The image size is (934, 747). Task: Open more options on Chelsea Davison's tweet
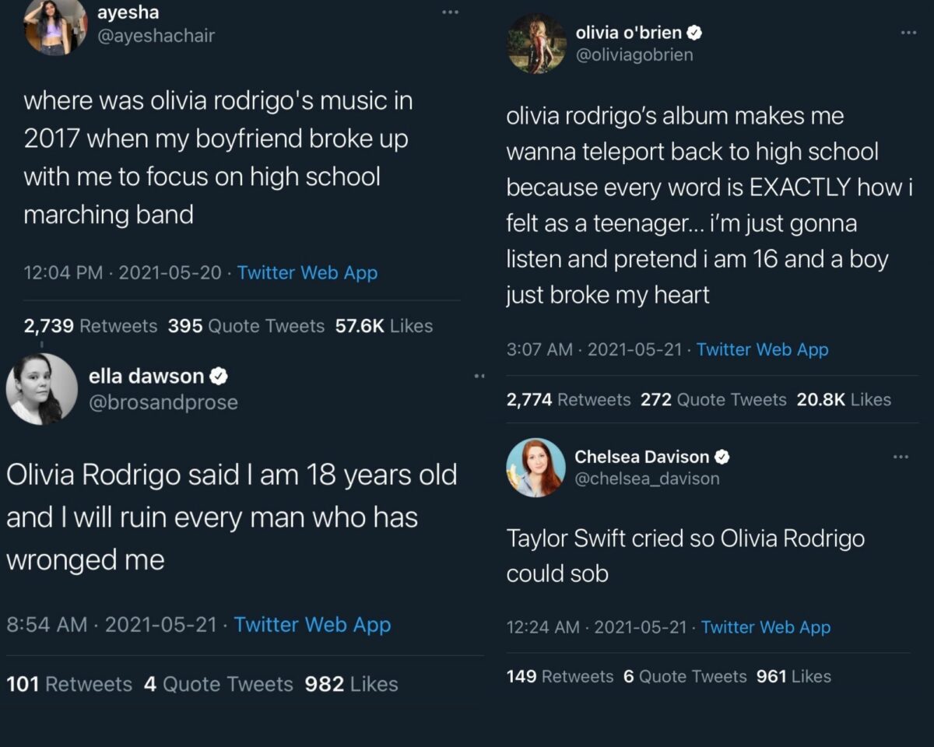pos(901,457)
